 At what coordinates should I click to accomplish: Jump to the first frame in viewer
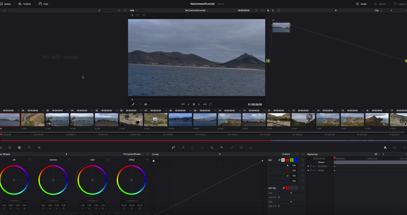[x=183, y=104]
